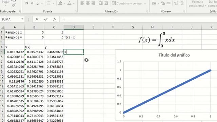This screenshot has height=122, width=217.
Task: Click Combinar y centrar button
Action: (x=127, y=3)
